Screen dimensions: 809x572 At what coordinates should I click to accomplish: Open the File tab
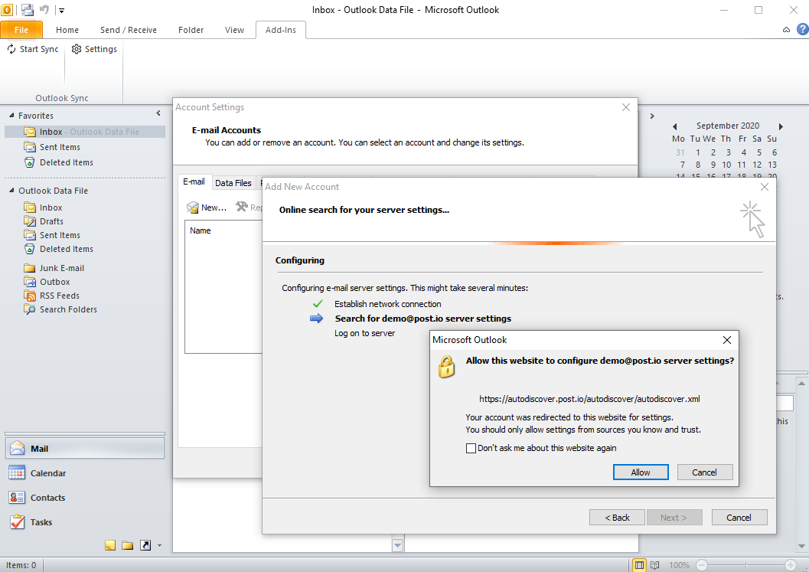(x=21, y=30)
